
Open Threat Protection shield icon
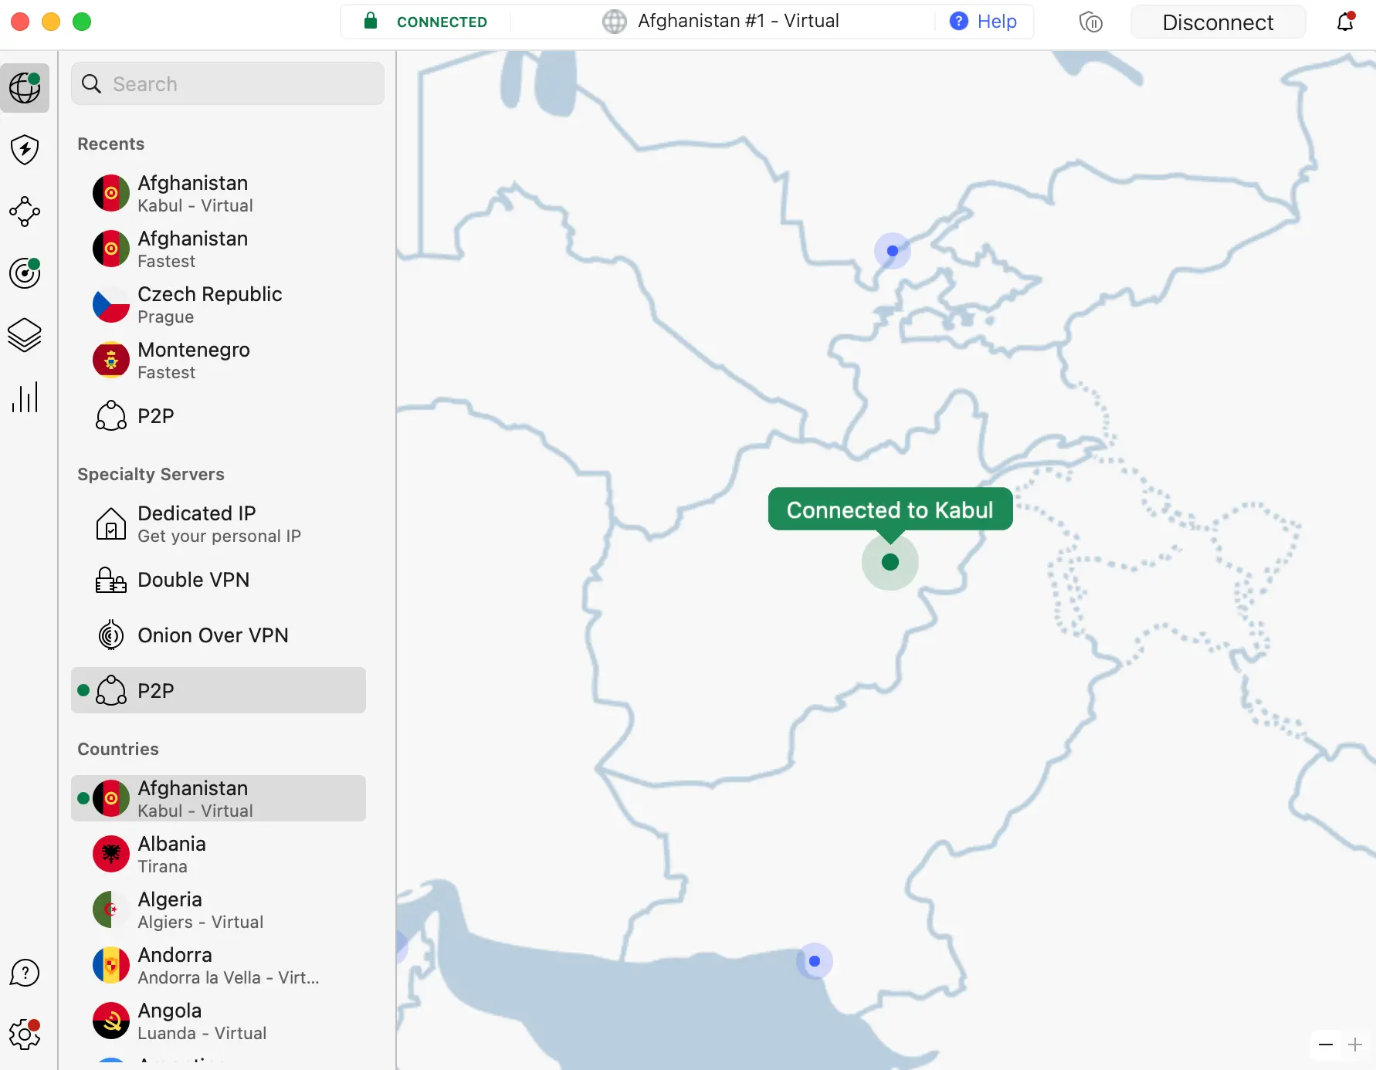tap(25, 150)
